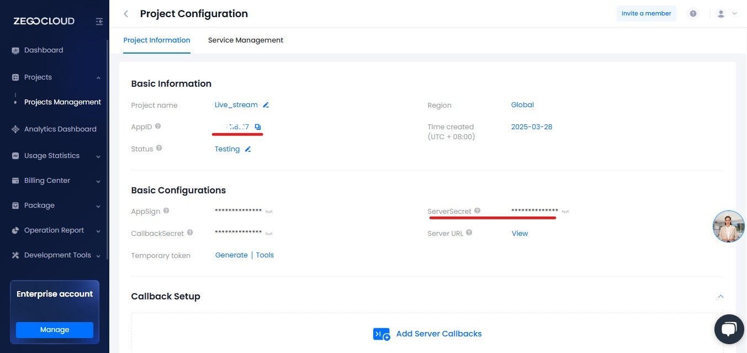The height and width of the screenshot is (353, 747).
Task: Open Dashboard in the sidebar
Action: 44,50
